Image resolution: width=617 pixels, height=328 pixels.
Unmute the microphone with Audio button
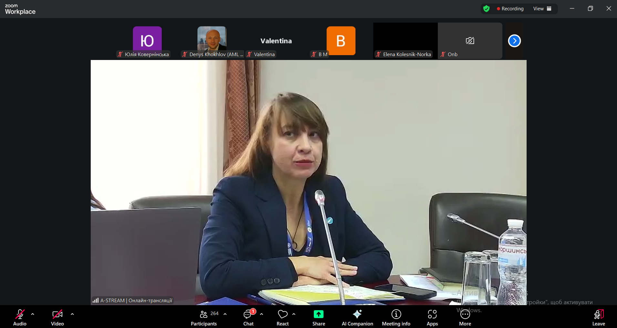click(x=20, y=318)
